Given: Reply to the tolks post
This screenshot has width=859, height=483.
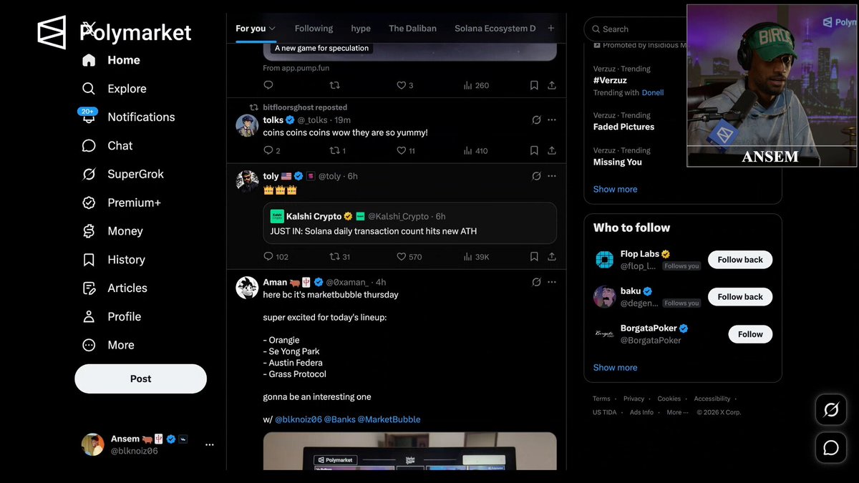Looking at the screenshot, I should pos(268,150).
